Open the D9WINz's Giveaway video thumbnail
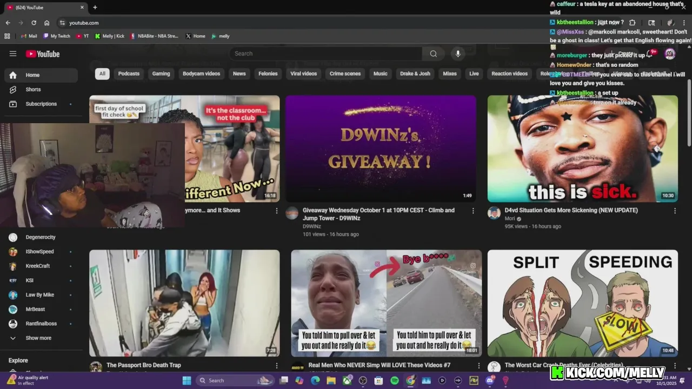This screenshot has width=692, height=389. (381, 149)
